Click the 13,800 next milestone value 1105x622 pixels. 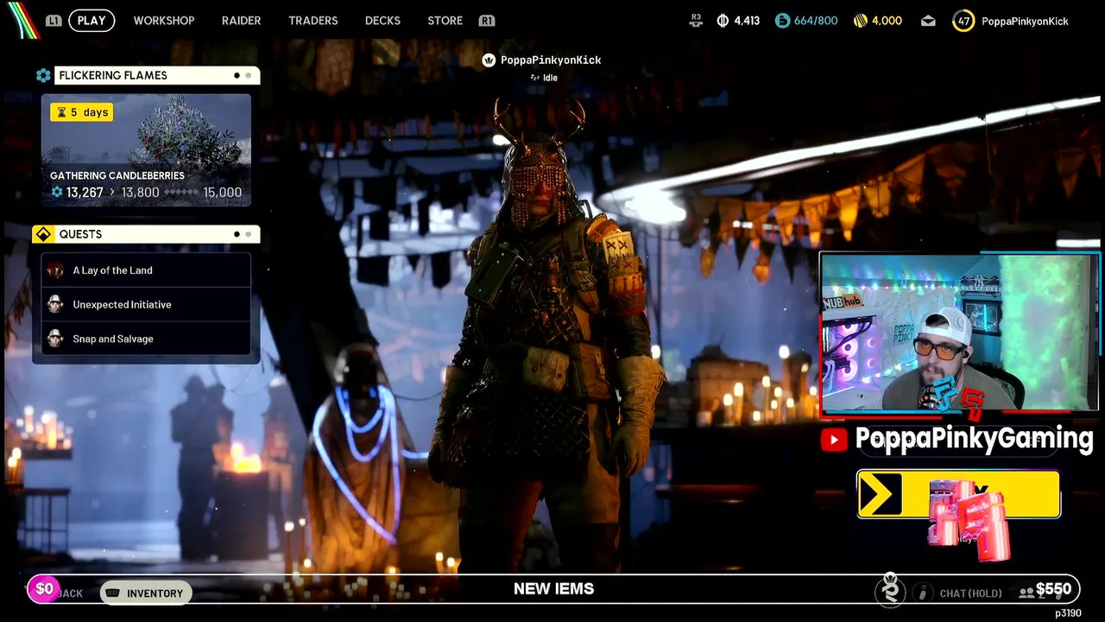click(140, 193)
